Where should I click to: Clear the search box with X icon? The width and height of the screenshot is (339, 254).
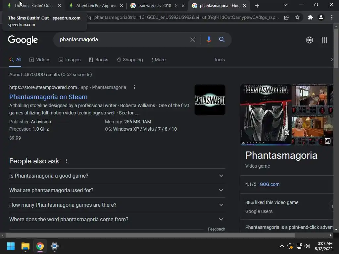(192, 40)
